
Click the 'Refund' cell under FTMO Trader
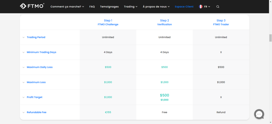[x=221, y=112]
